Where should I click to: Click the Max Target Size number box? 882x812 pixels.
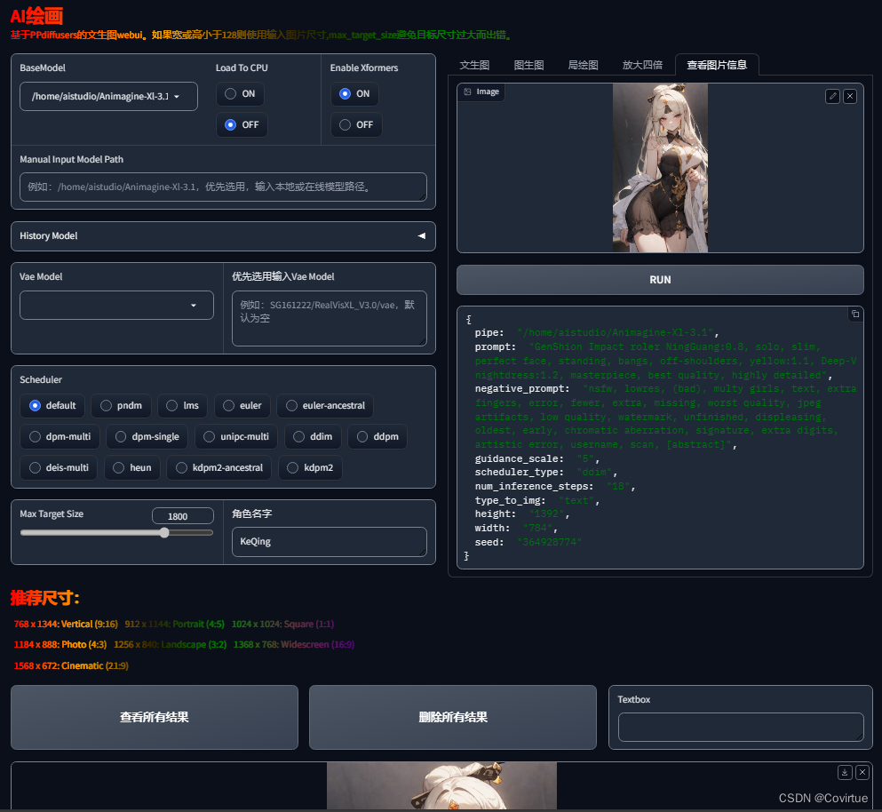click(183, 516)
